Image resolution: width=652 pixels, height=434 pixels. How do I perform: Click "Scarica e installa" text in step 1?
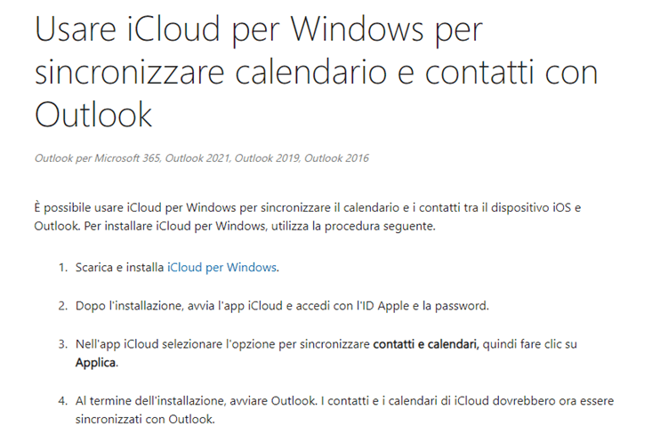coord(119,268)
